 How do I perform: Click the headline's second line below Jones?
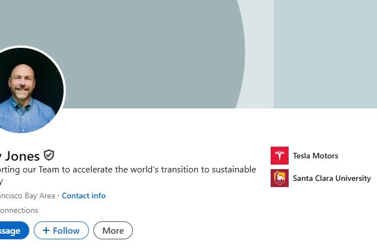tap(2, 181)
